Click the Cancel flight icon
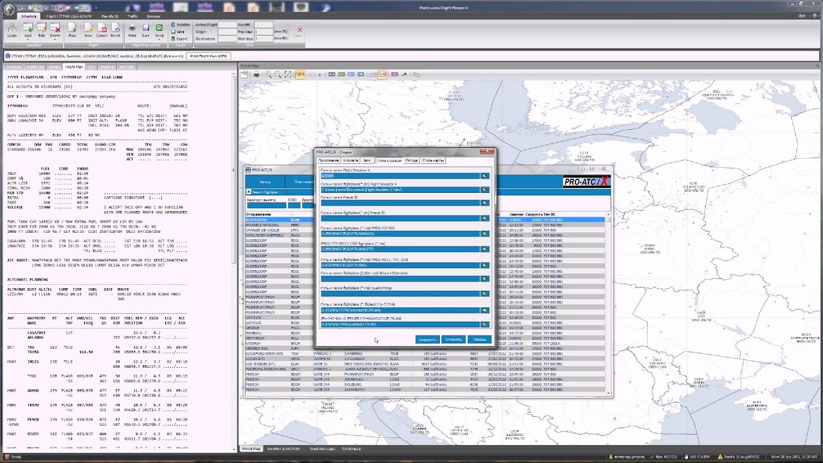 click(x=102, y=30)
